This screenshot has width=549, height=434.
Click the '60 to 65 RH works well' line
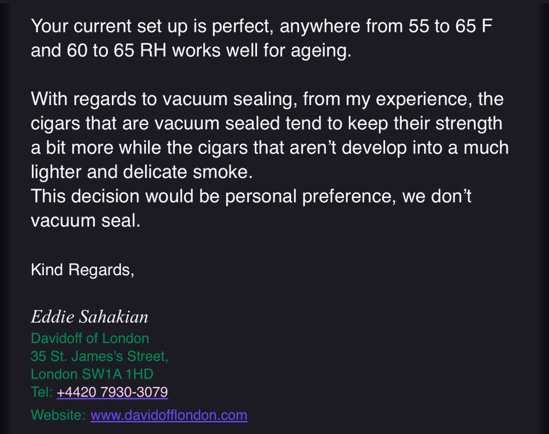(x=191, y=51)
